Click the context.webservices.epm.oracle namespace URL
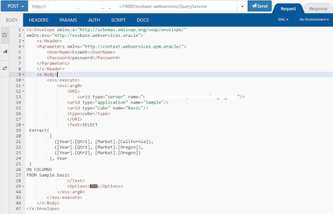Viewport: 333px width, 214px height. [x=133, y=47]
